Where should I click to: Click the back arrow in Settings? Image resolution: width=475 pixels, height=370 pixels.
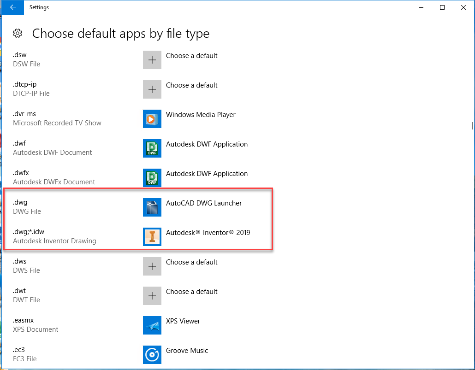click(12, 7)
